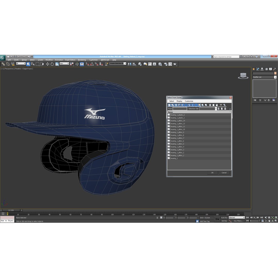Save the file from quick access toolbar
Image resolution: width=278 pixels, height=278 pixels.
coord(15,57)
